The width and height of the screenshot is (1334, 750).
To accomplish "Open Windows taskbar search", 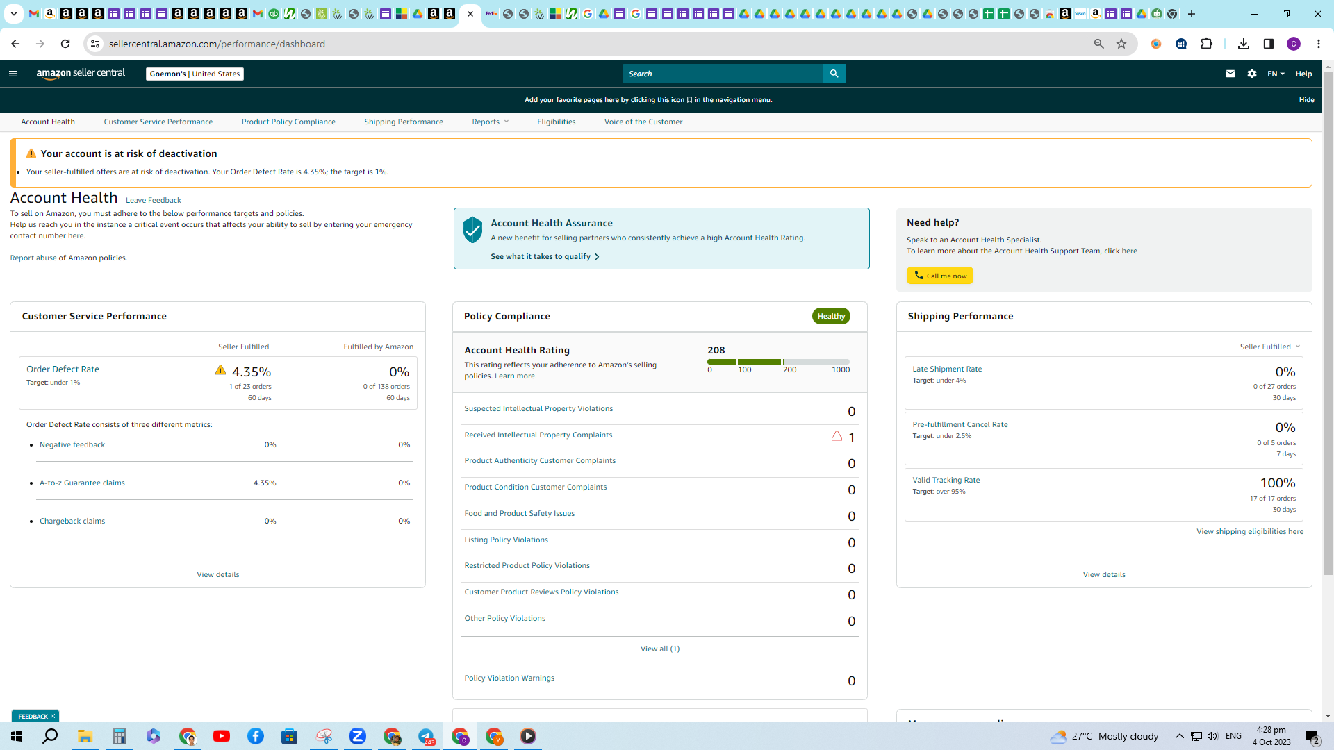I will click(x=50, y=736).
